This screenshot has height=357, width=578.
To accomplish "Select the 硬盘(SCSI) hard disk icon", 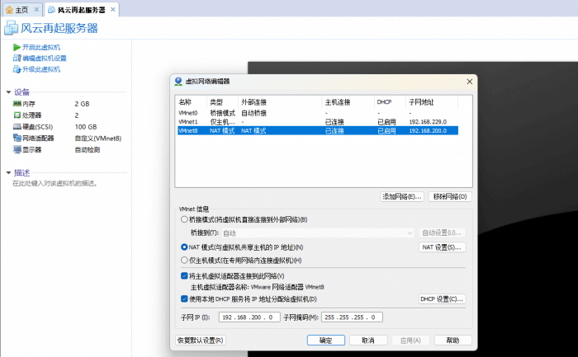I will 17,127.
